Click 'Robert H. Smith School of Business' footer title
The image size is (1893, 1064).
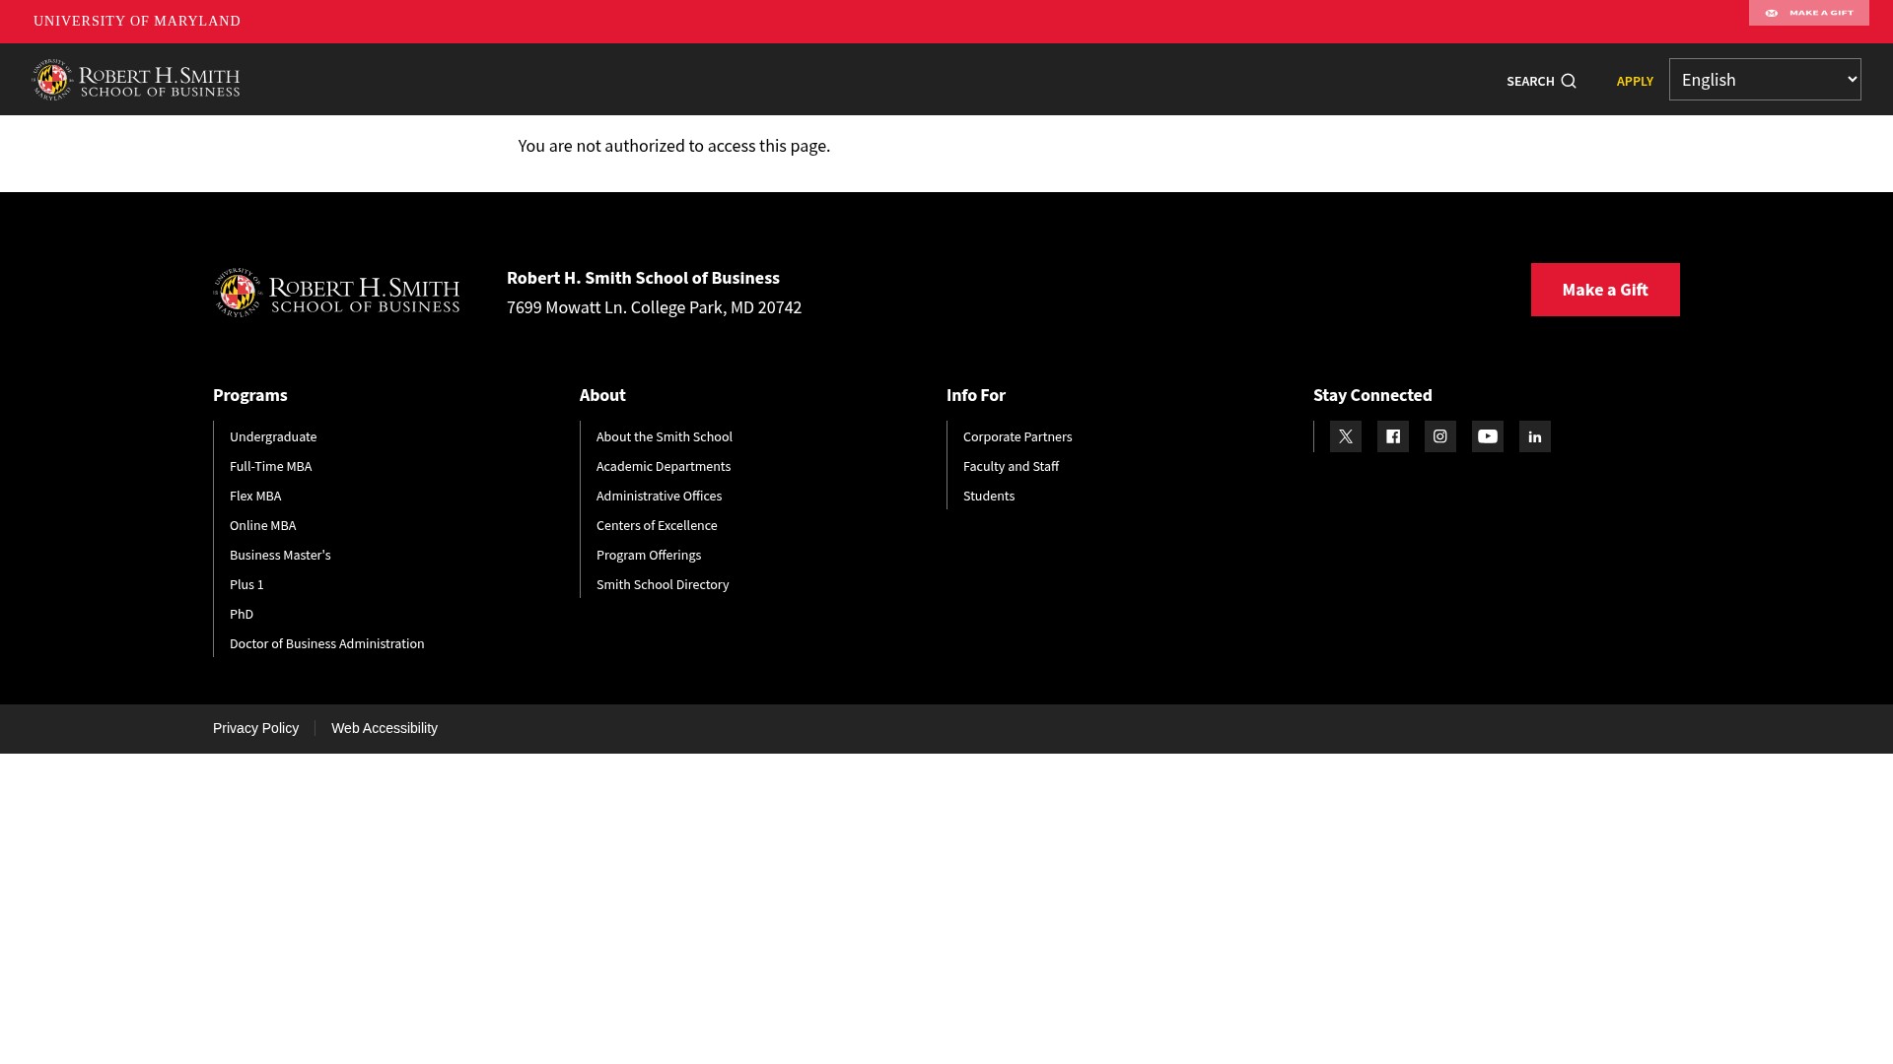(x=643, y=278)
